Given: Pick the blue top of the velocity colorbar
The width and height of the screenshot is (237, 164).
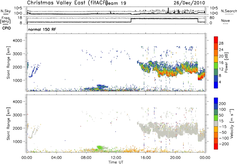Looking at the screenshot, I should (x=216, y=100).
